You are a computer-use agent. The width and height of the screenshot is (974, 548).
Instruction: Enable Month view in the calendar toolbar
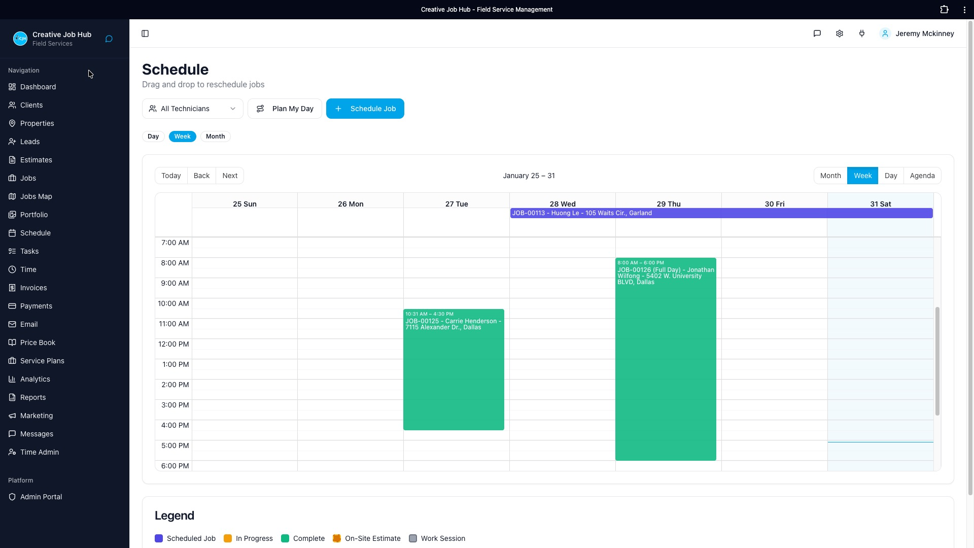pyautogui.click(x=830, y=175)
